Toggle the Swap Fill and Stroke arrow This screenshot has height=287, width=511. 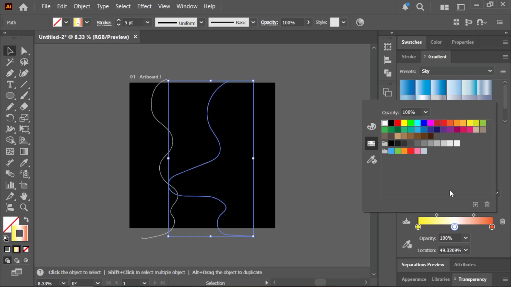[x=26, y=220]
